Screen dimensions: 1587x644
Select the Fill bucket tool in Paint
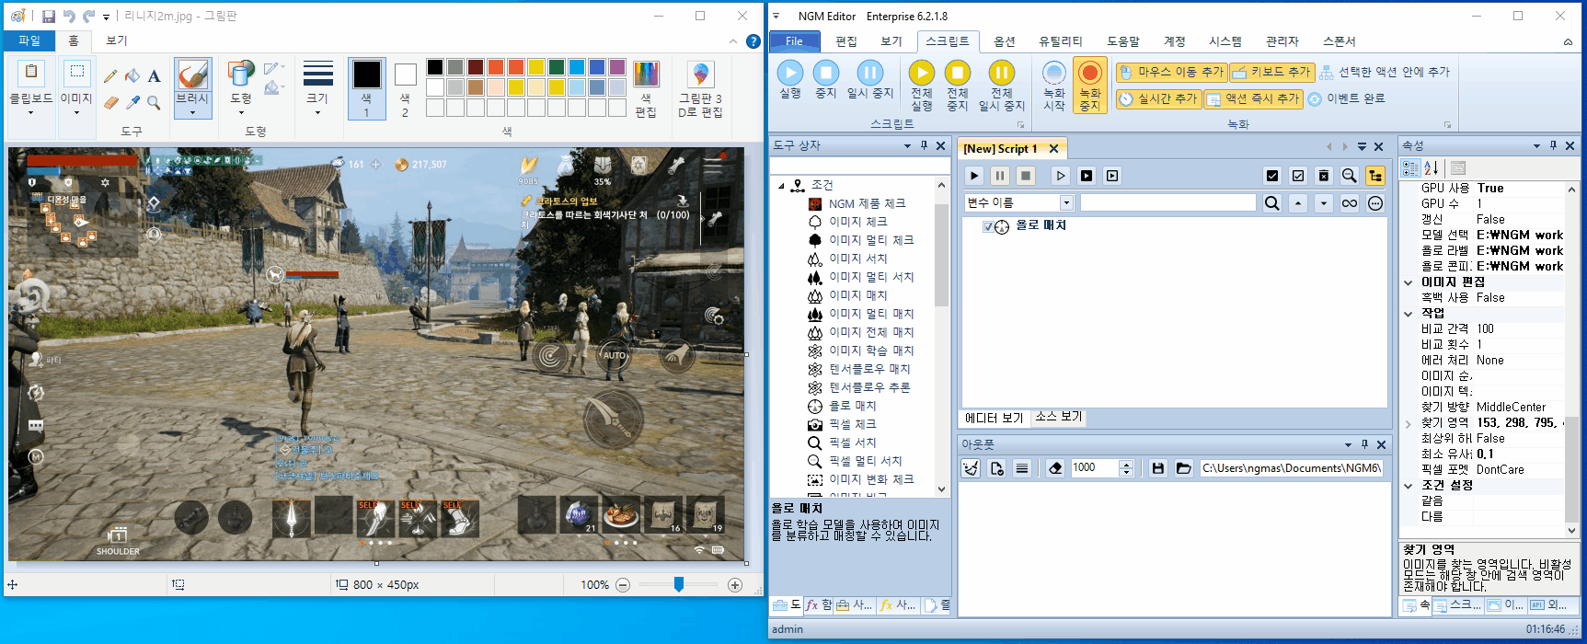[132, 76]
